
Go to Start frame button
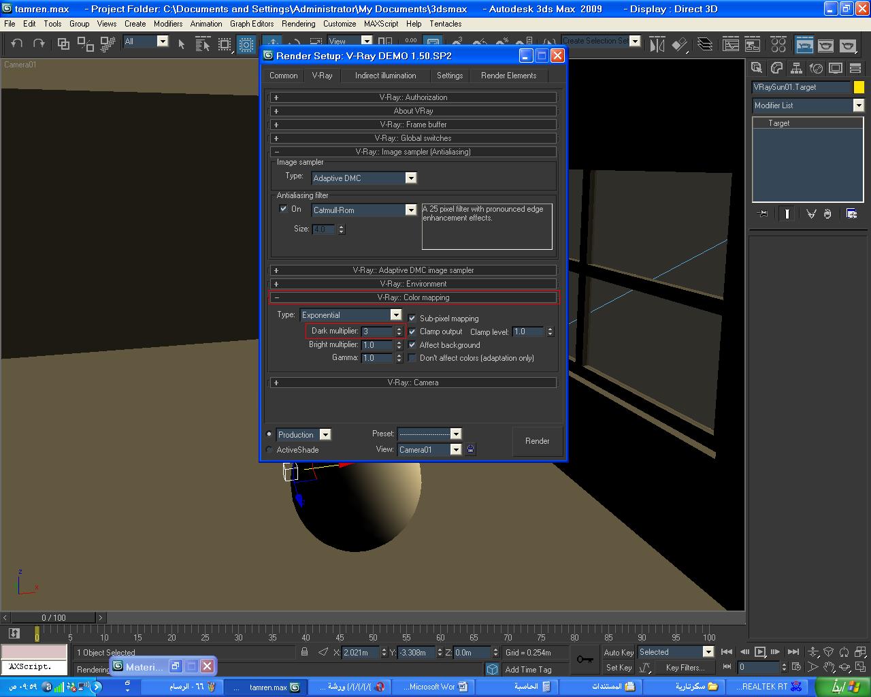[x=727, y=652]
